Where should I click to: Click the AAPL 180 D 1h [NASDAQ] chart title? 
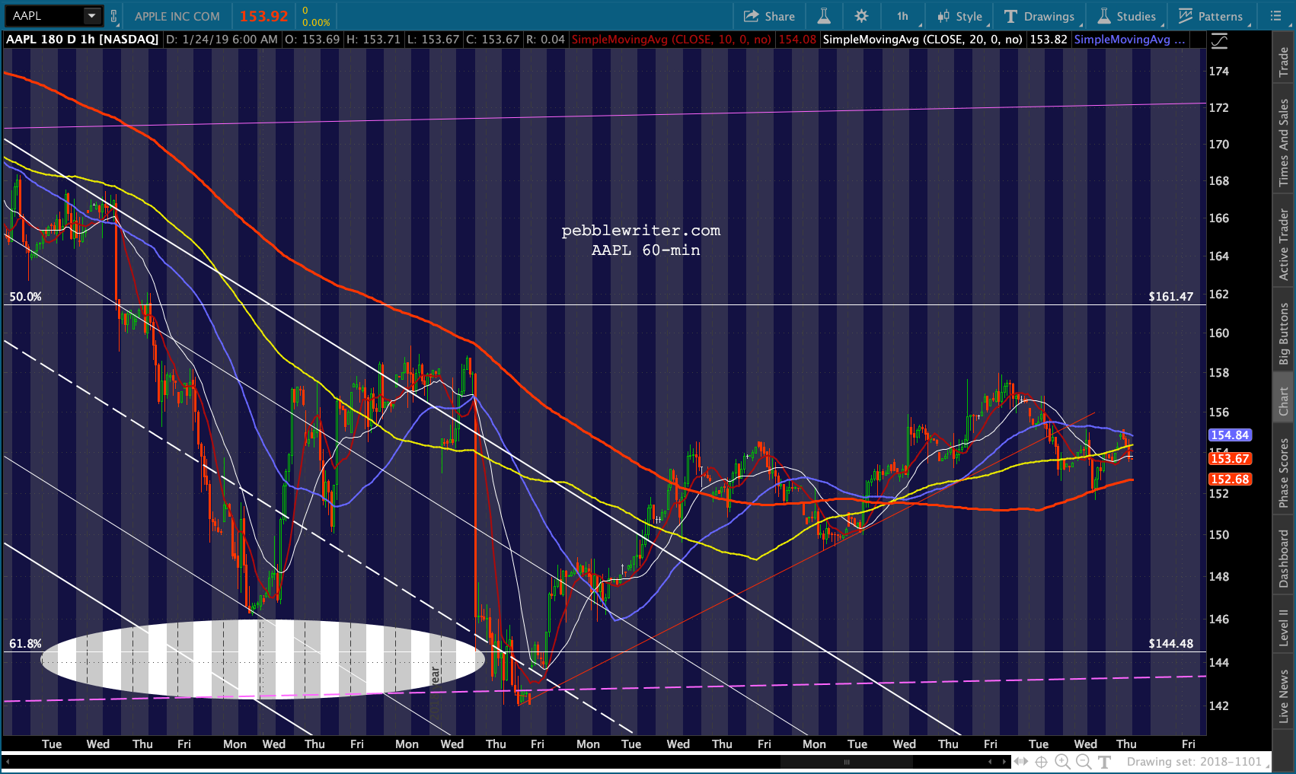point(82,40)
